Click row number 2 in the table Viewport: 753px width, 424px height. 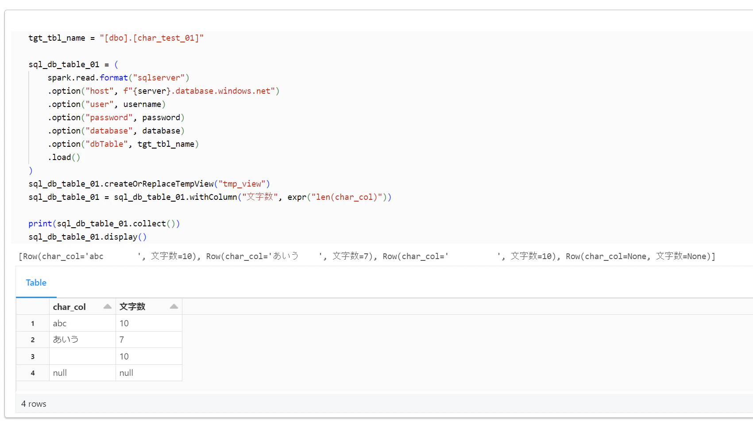(x=33, y=340)
